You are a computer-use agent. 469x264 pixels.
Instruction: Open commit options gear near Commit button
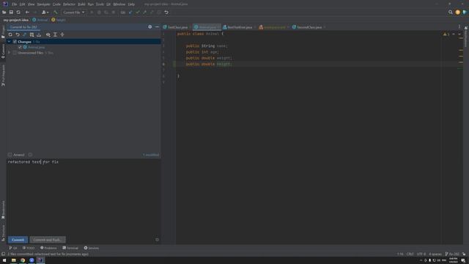click(157, 240)
